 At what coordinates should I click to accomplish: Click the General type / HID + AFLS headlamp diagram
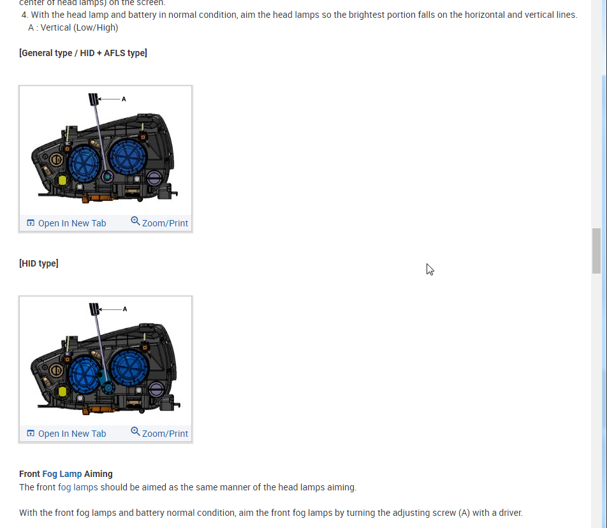click(105, 150)
